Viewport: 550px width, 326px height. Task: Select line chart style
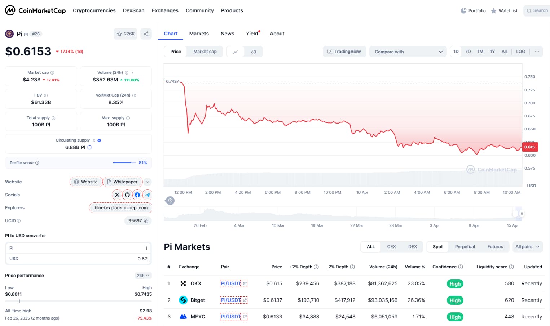[236, 52]
